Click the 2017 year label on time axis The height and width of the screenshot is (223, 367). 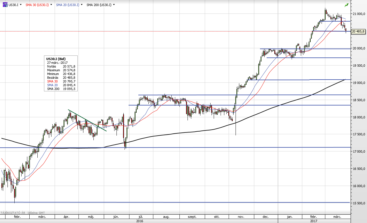(314, 221)
